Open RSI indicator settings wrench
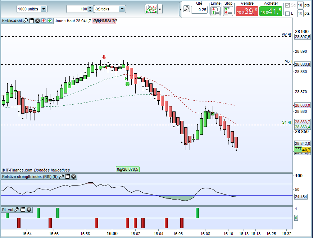This screenshot has width=313, height=238. pyautogui.click(x=62, y=177)
